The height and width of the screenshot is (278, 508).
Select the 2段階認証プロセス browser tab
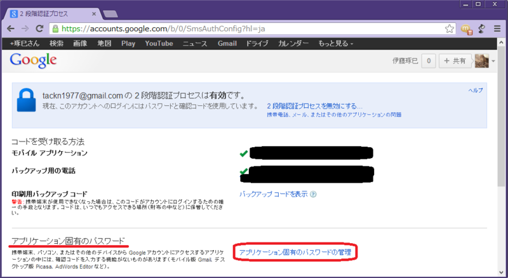(53, 13)
